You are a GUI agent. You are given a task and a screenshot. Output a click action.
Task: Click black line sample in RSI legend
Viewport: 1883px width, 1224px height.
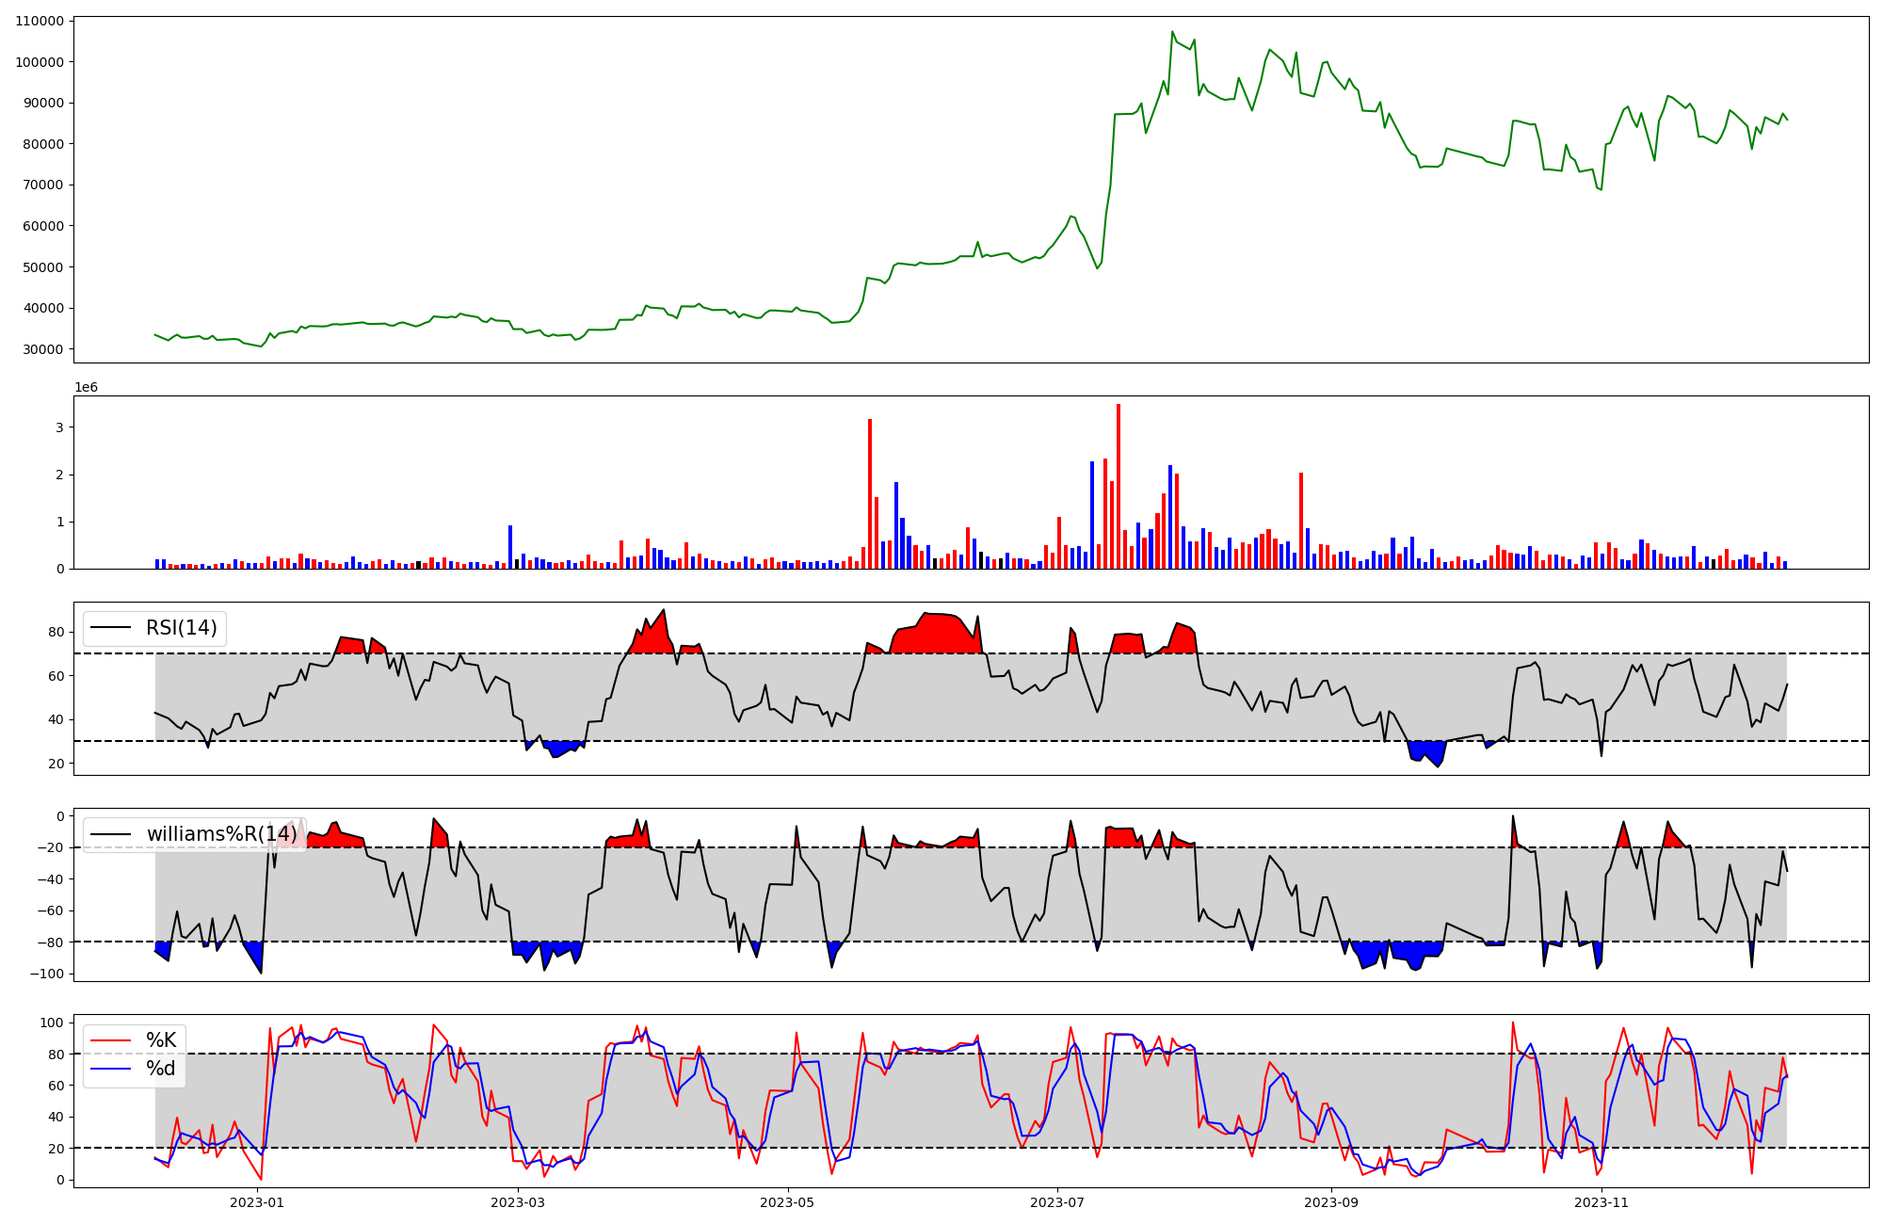point(110,628)
